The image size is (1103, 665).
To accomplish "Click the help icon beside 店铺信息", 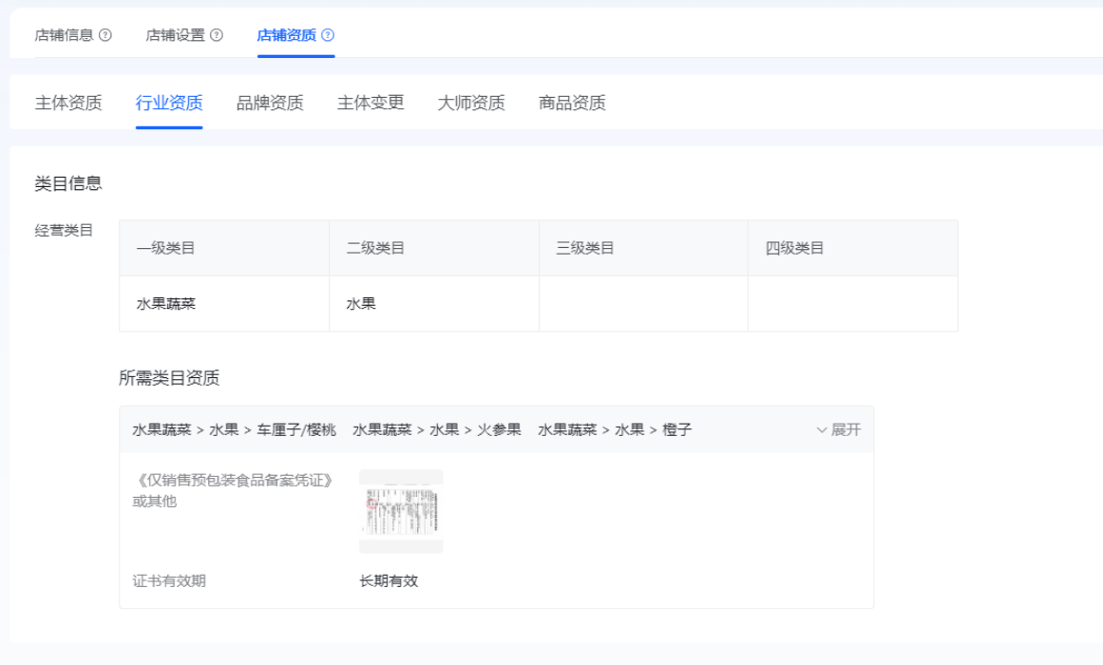I will (x=105, y=35).
